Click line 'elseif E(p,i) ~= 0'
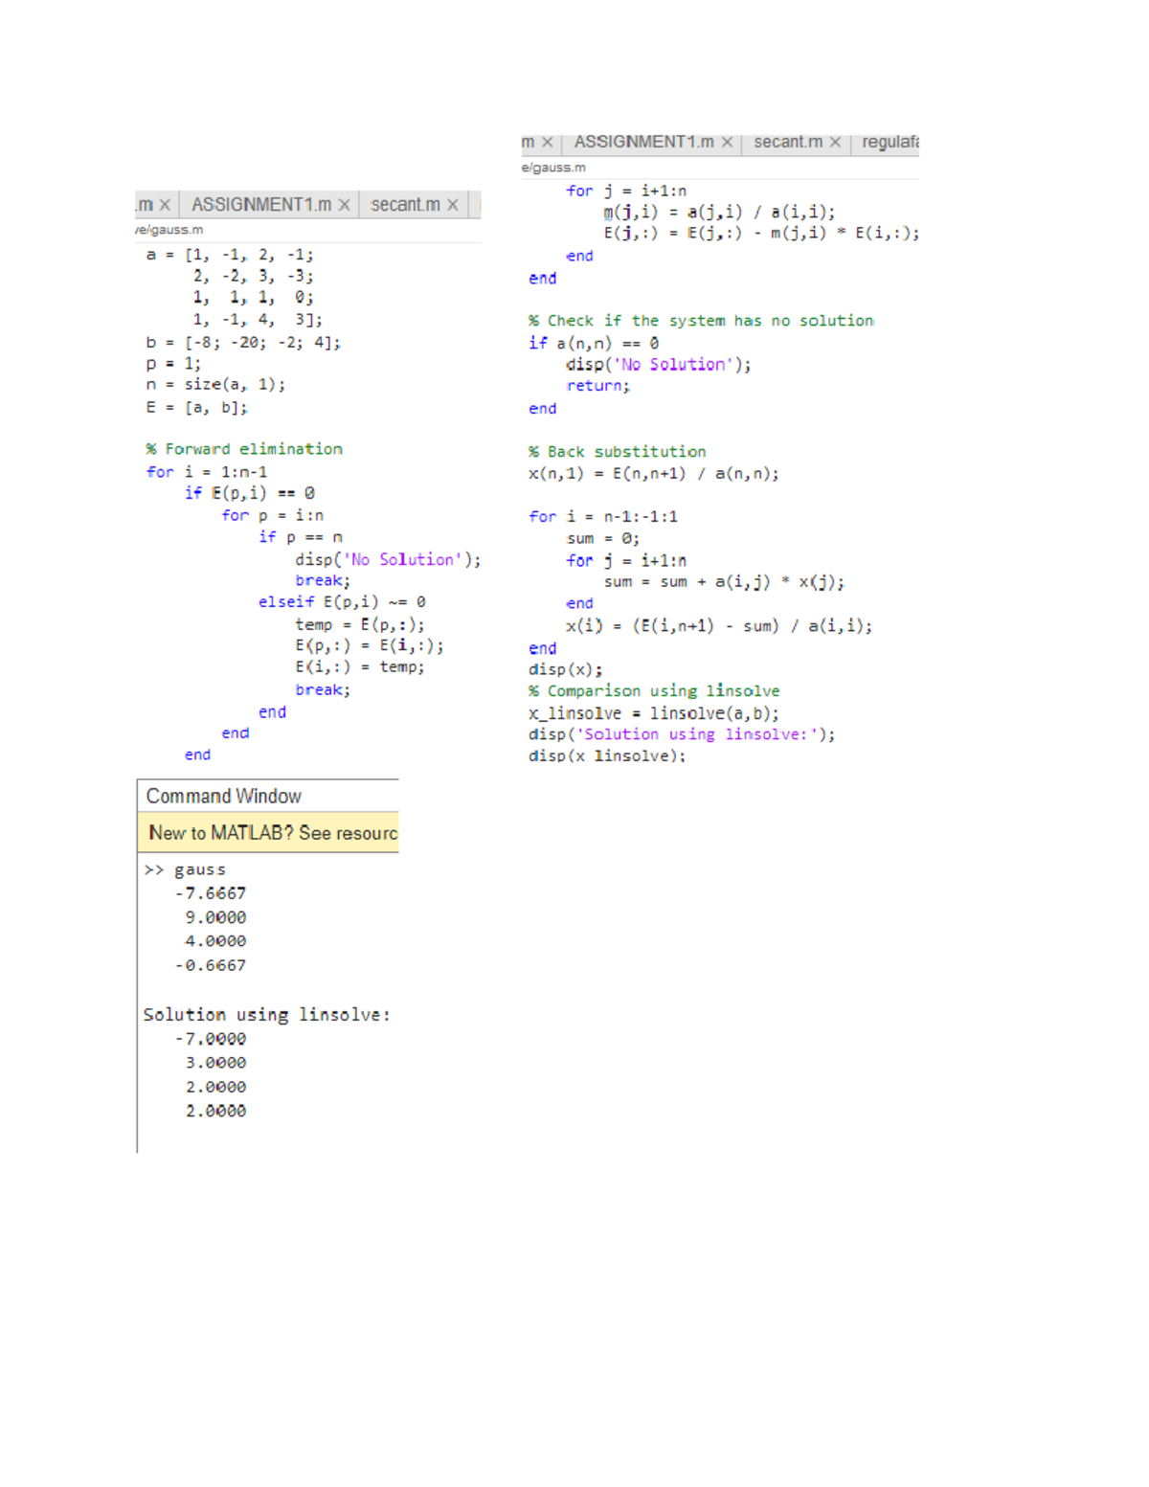1149x1487 pixels. tap(342, 602)
